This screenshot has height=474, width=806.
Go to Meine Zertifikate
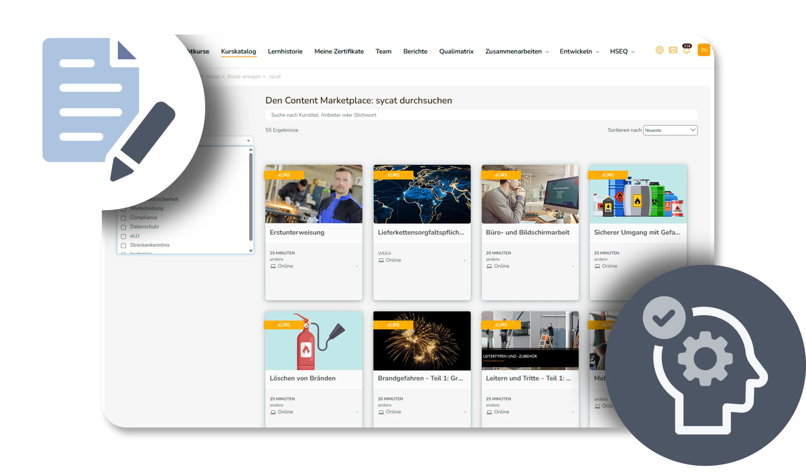(x=339, y=52)
